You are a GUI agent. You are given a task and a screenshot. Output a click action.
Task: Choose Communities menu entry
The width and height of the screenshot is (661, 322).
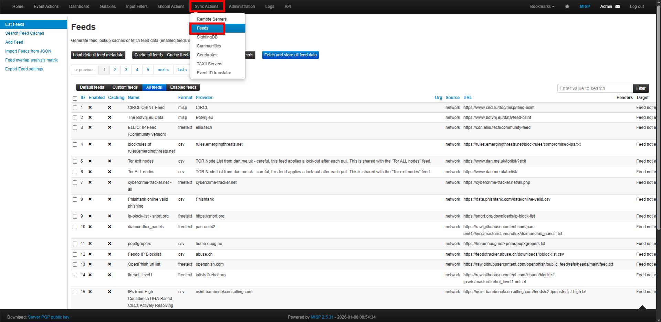[x=218, y=46]
